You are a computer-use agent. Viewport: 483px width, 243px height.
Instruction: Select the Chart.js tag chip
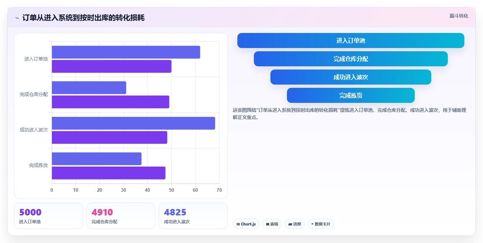246,224
